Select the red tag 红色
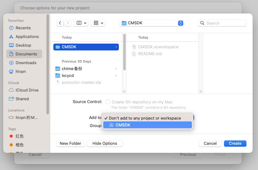Screen dimensions: 258x170 (17, 136)
